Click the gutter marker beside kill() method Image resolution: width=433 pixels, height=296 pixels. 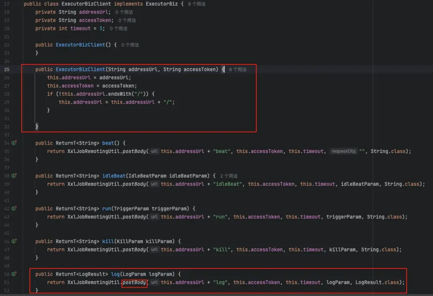(x=14, y=242)
